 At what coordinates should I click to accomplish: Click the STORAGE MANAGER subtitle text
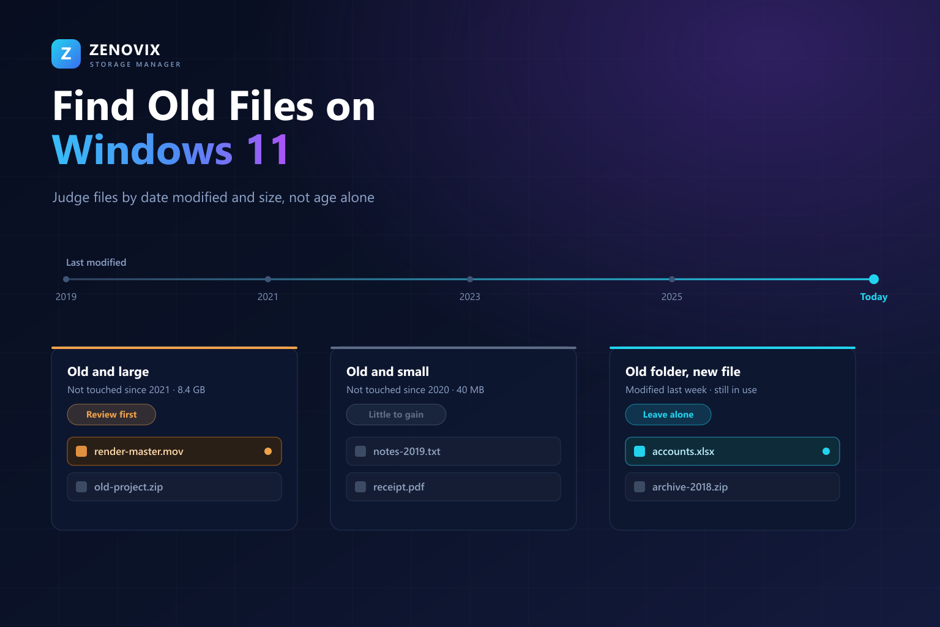tap(135, 64)
